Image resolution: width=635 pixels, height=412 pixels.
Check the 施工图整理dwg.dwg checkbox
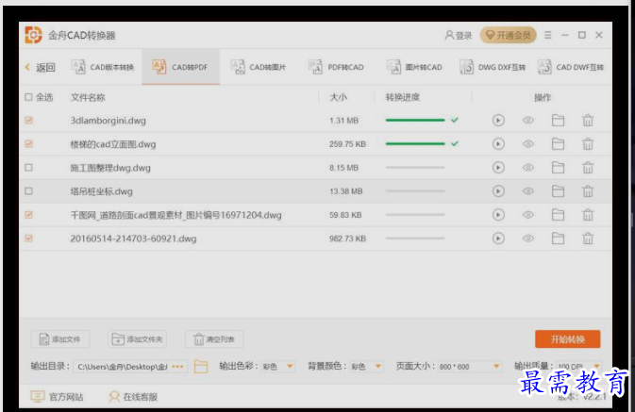(28, 167)
